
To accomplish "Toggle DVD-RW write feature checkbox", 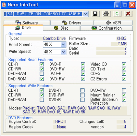I will coord(83,95).
